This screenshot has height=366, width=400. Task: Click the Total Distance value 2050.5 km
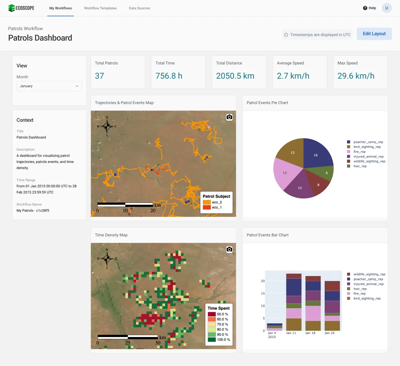pos(235,76)
